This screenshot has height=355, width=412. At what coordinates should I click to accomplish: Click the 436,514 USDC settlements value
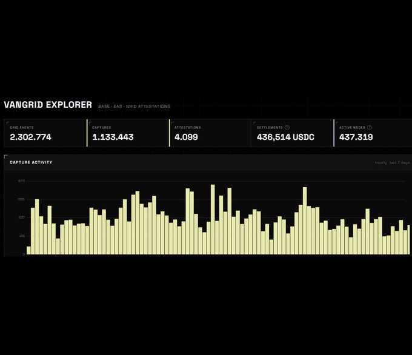[285, 137]
